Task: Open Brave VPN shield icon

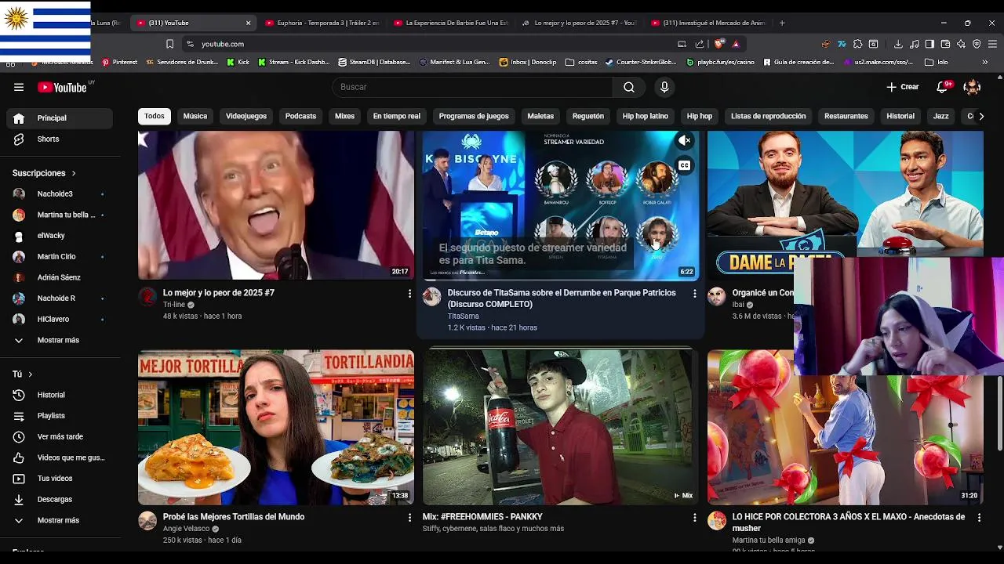Action: click(x=977, y=44)
